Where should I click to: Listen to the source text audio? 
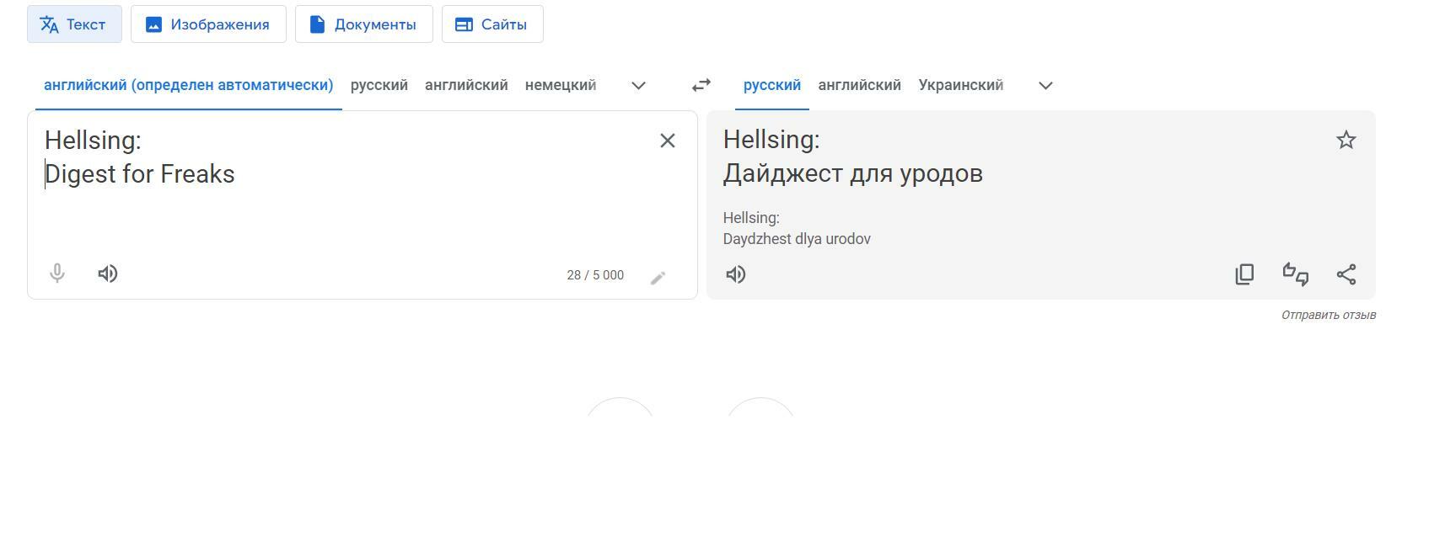108,274
